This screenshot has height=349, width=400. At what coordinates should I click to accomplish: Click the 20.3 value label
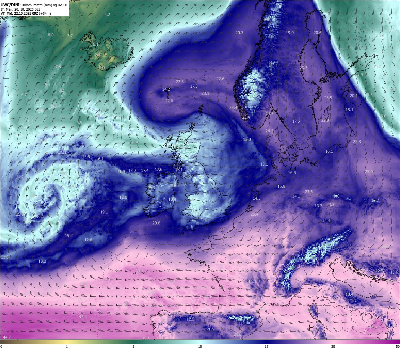(x=239, y=33)
